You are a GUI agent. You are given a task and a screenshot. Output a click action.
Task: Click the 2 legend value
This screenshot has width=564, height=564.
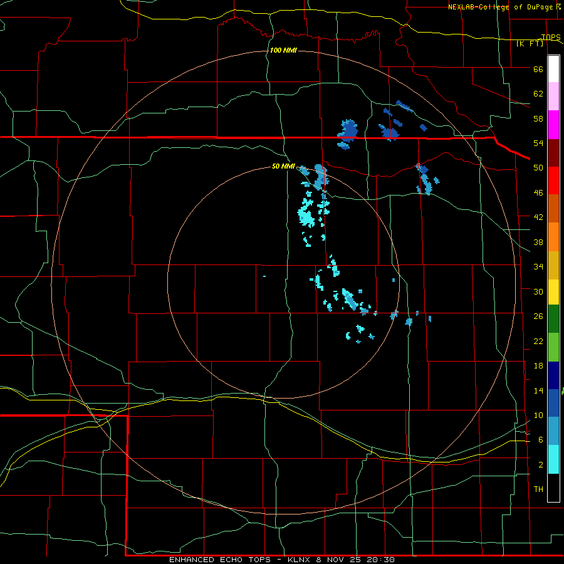pyautogui.click(x=541, y=464)
